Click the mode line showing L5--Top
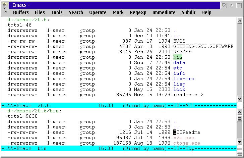244x158 pixels. [x=119, y=148]
